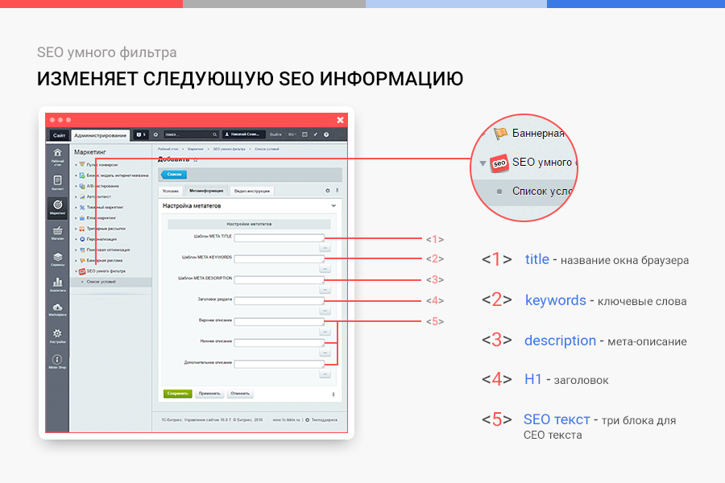The width and height of the screenshot is (725, 483).
Task: Open the RU language dropdown
Action: coord(292,134)
